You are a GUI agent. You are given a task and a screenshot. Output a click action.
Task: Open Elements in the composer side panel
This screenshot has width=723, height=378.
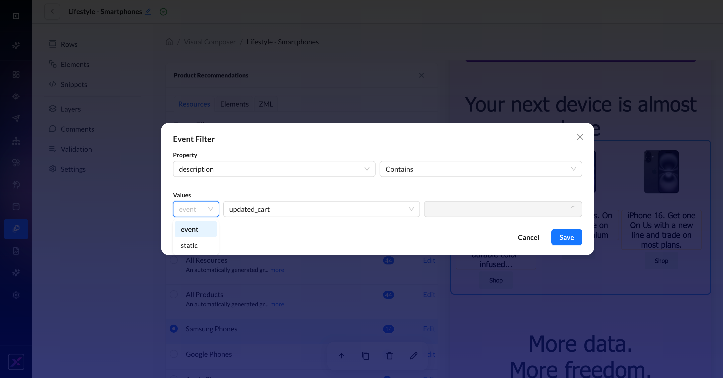75,64
